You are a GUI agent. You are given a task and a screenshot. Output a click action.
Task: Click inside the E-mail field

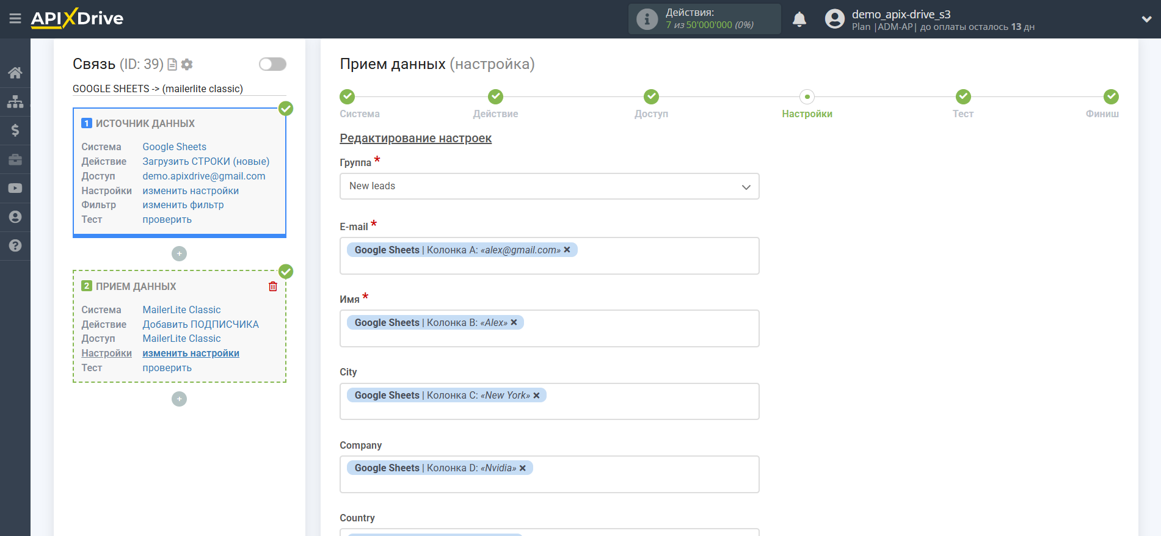[549, 256]
